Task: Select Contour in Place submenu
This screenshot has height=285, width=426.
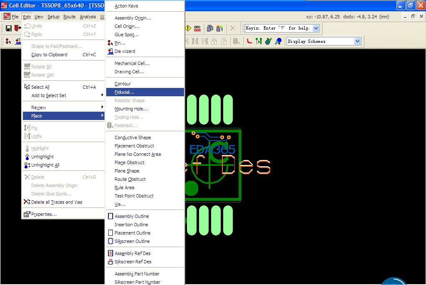Action: pos(145,84)
